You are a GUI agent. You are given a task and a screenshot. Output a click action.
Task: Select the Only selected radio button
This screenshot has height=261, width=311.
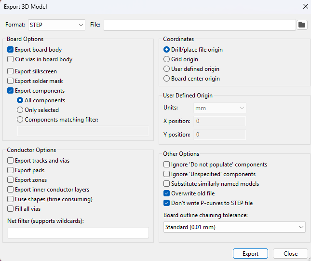(20, 110)
